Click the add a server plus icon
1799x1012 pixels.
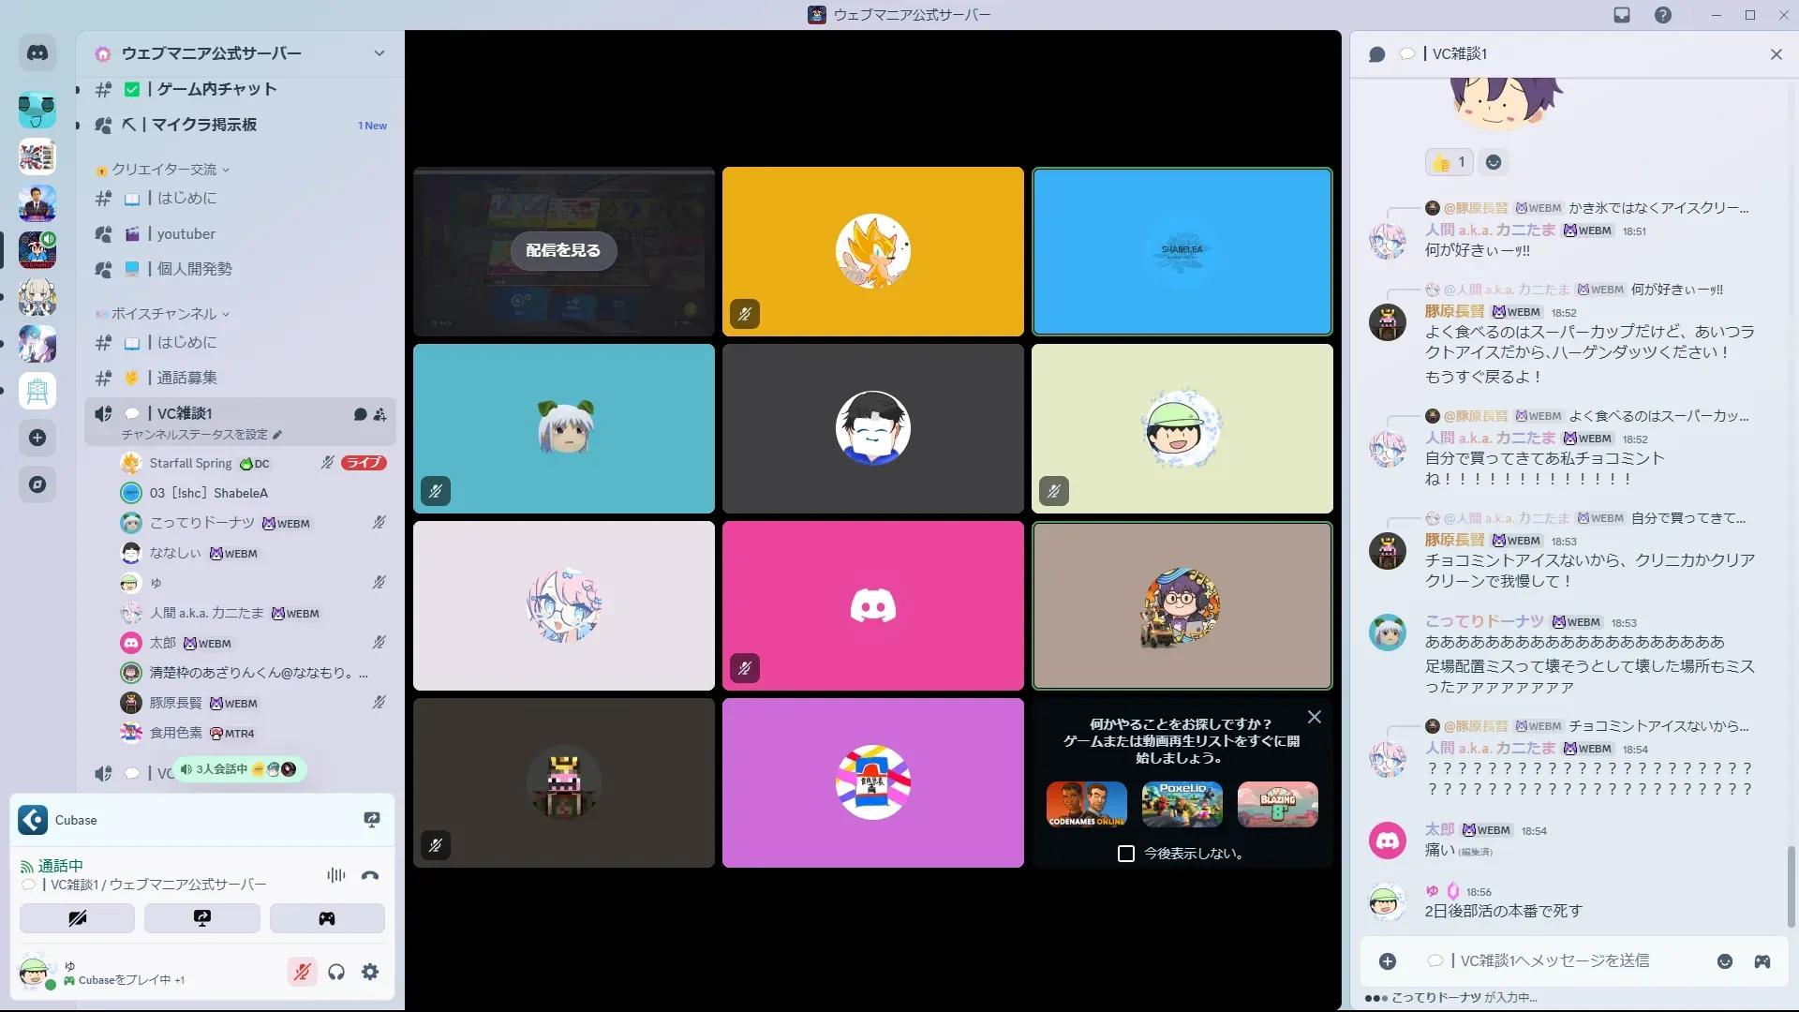click(x=37, y=438)
